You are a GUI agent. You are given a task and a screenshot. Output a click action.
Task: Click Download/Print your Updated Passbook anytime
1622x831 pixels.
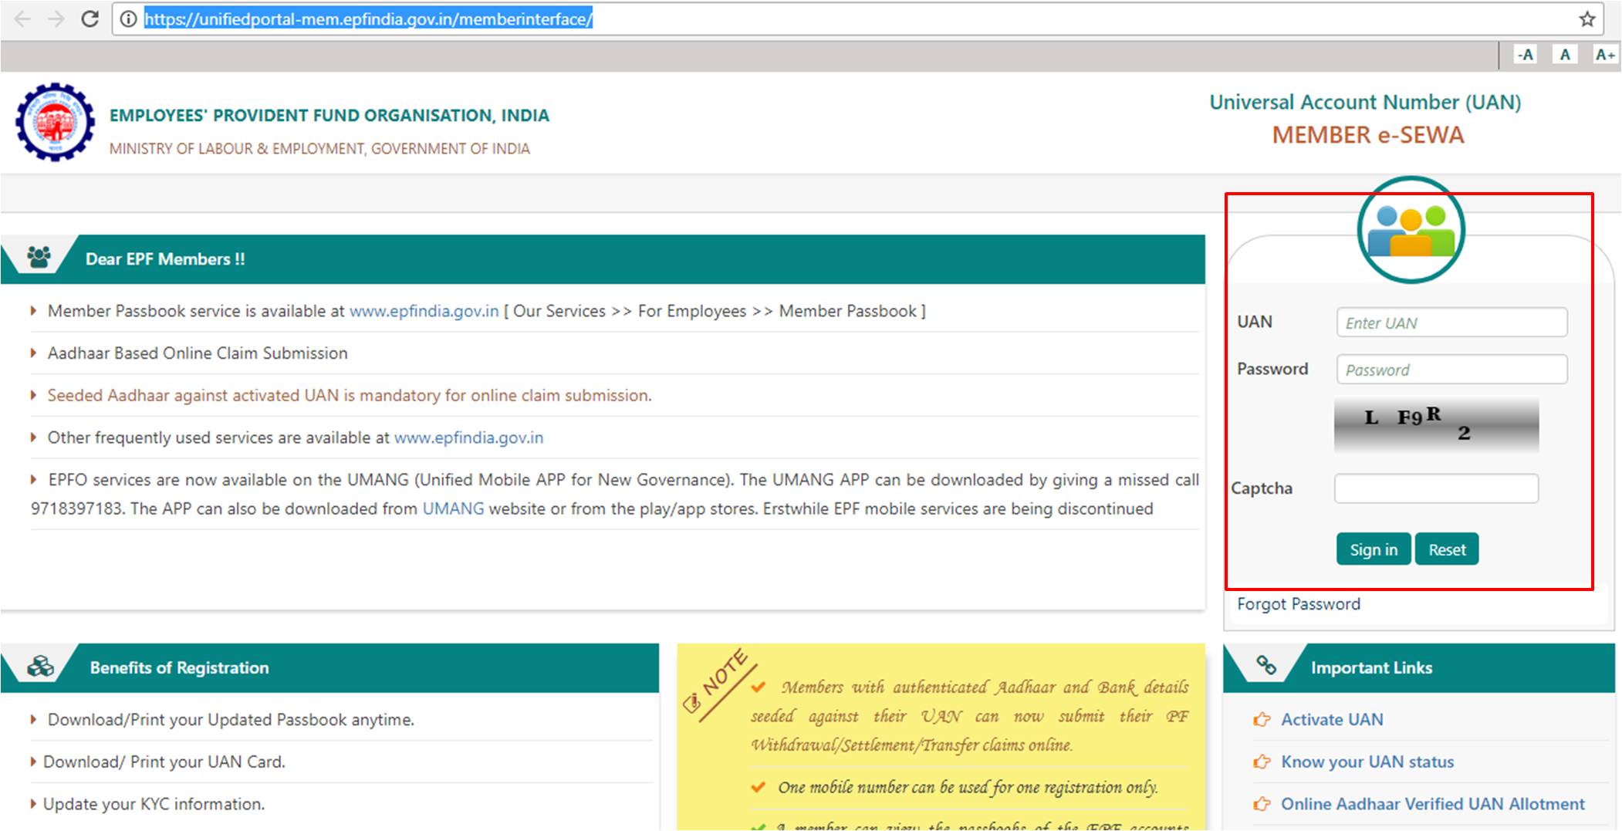[x=231, y=720]
